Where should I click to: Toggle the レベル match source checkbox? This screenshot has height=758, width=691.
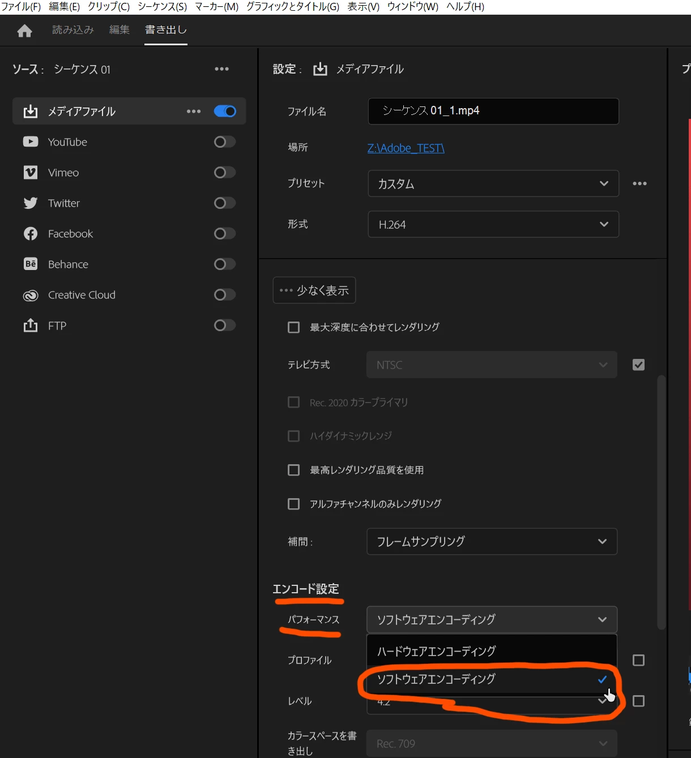coord(638,701)
